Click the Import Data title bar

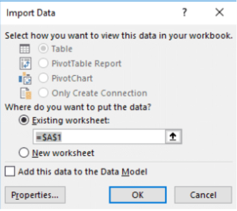tap(88, 13)
